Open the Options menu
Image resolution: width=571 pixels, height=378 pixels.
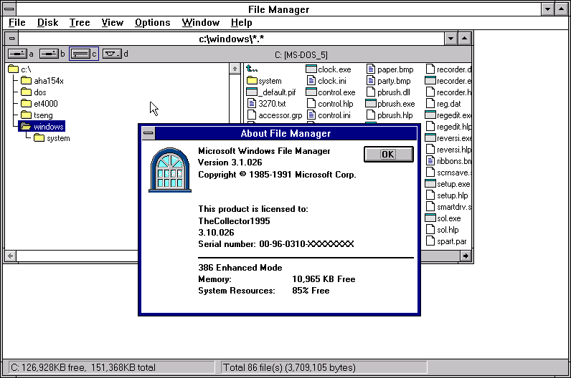152,22
